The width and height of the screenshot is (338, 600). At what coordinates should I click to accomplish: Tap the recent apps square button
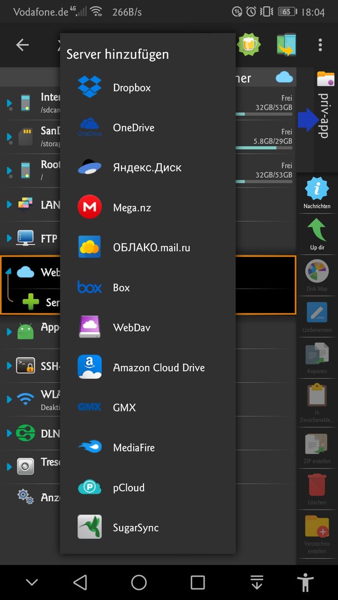198,582
